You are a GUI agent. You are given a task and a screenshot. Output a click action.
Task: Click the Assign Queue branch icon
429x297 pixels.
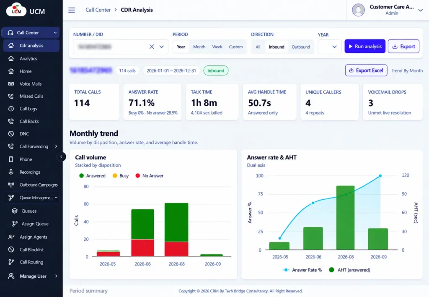pos(15,224)
